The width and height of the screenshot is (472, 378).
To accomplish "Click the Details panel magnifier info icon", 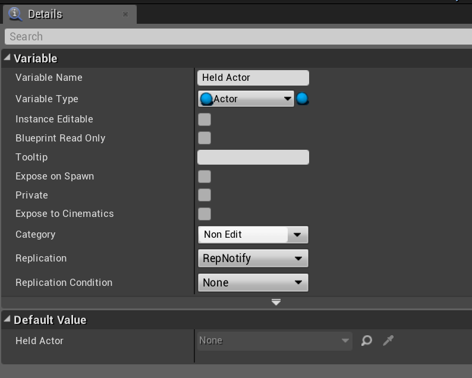I will 15,14.
